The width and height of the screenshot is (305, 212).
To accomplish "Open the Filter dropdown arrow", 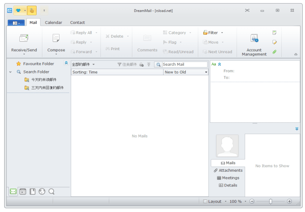I will tap(222, 33).
